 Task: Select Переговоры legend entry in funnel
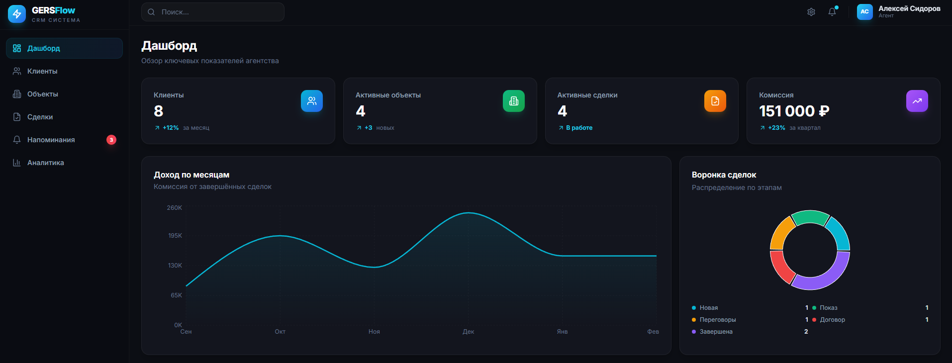point(717,320)
